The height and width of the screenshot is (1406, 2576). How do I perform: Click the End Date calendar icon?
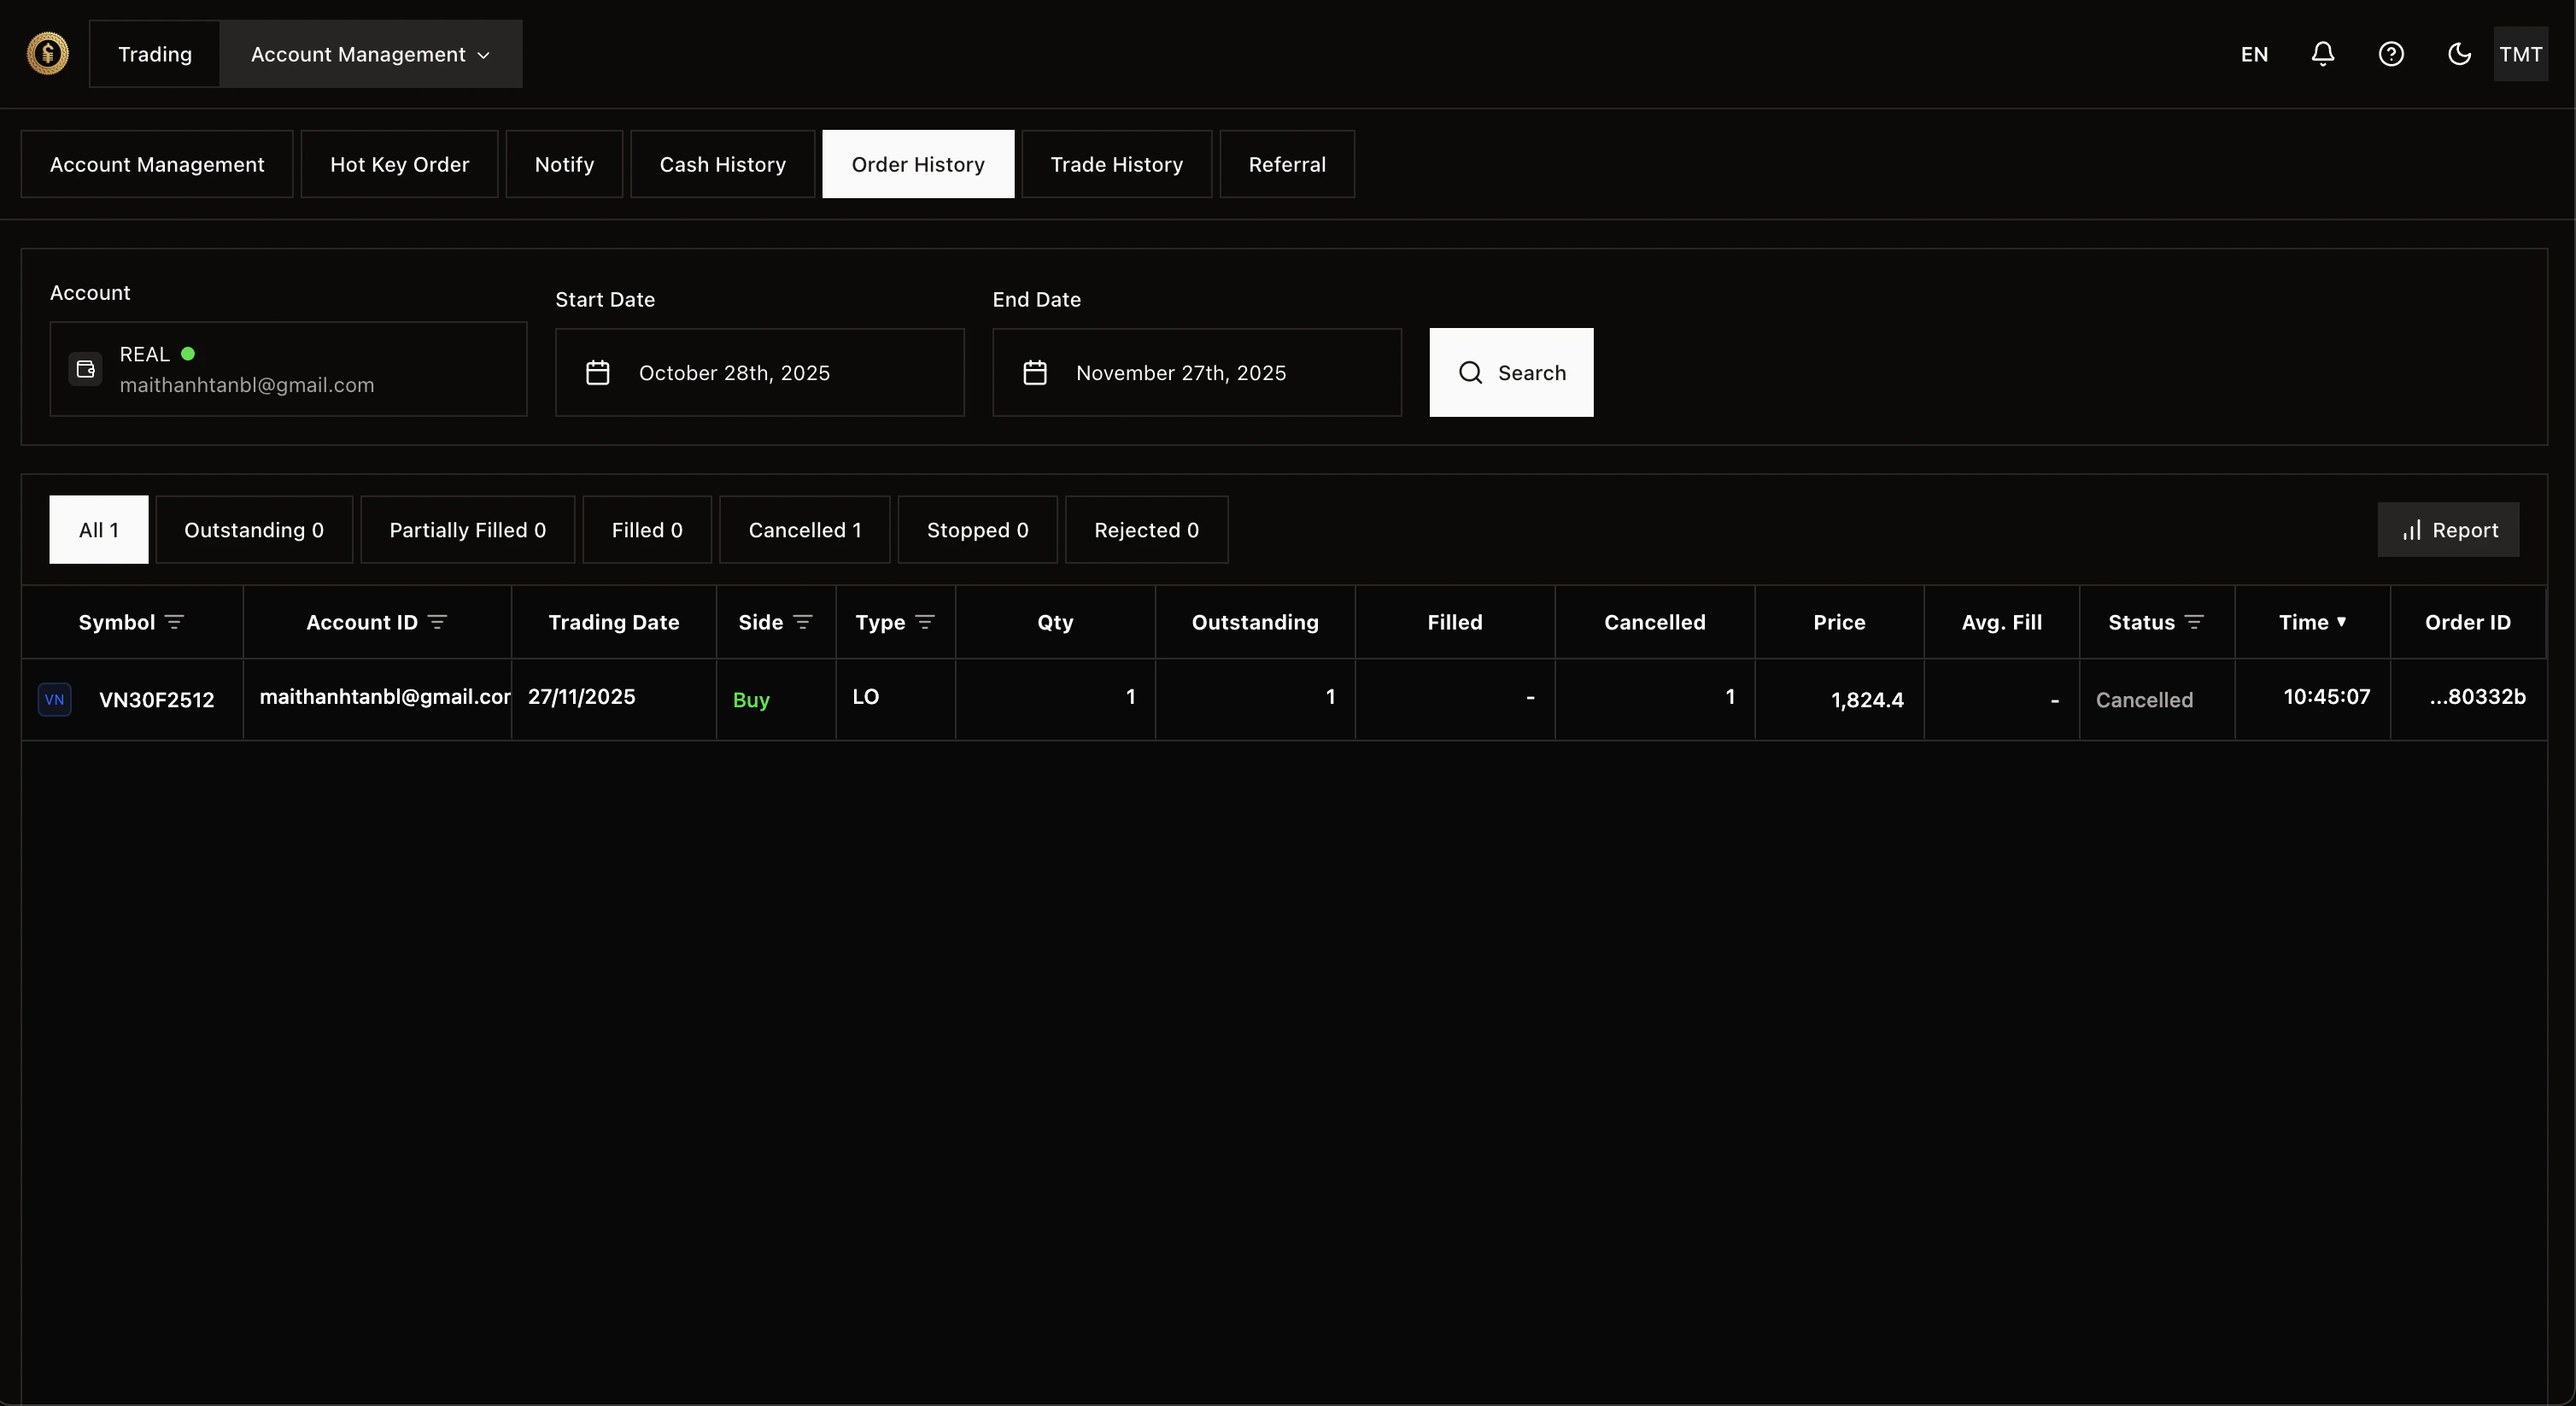point(1034,373)
